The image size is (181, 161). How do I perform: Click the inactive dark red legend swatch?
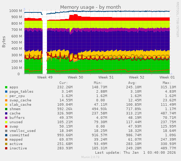pos(6,148)
